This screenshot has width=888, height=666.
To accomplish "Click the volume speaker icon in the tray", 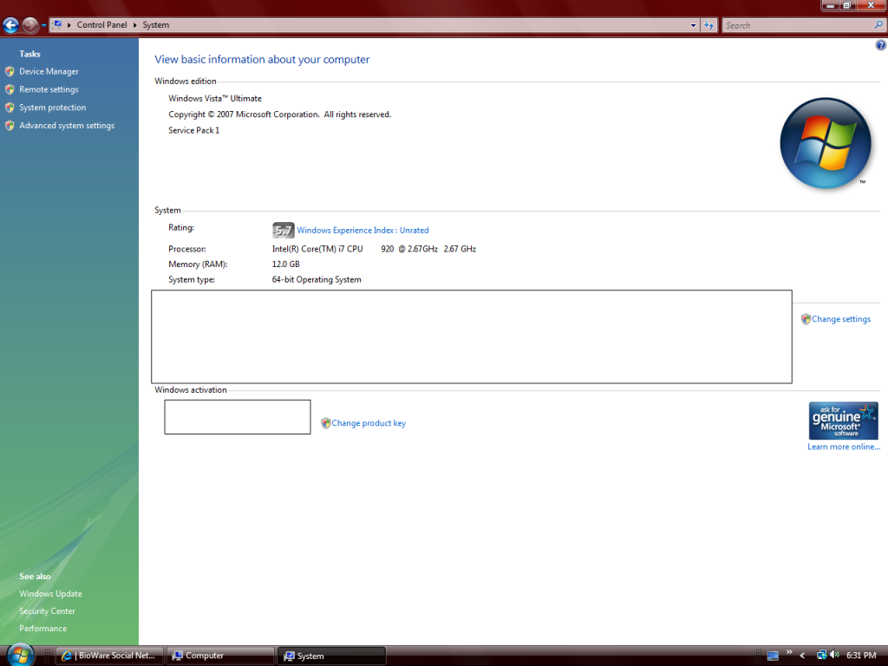I will point(833,655).
